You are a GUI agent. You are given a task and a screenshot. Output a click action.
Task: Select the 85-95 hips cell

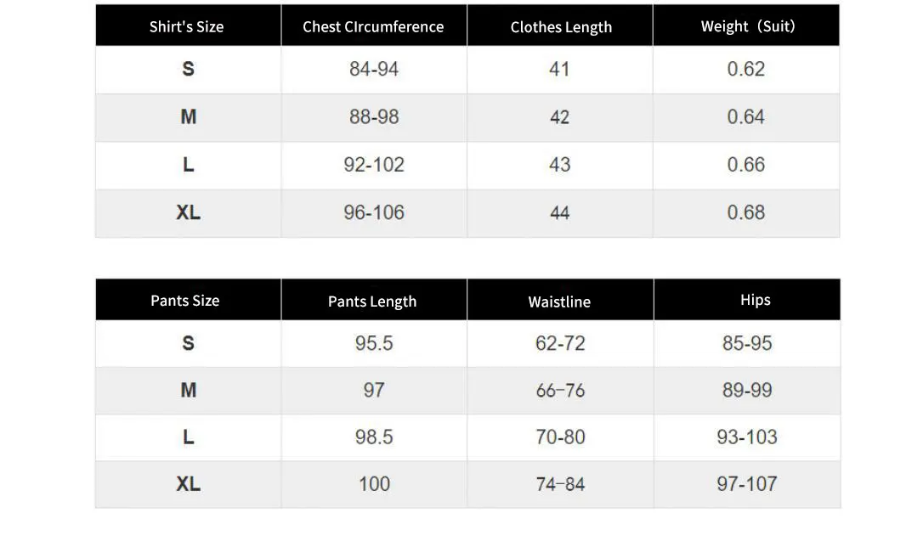pyautogui.click(x=747, y=343)
